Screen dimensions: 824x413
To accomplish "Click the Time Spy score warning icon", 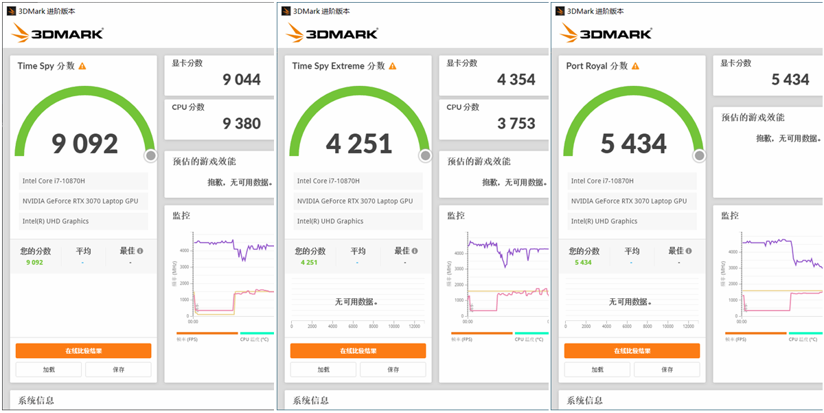I will pos(82,66).
